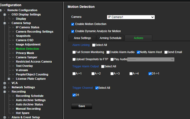Select Recording Schedule in the tree
This screenshot has height=119, width=190.
(30, 96)
